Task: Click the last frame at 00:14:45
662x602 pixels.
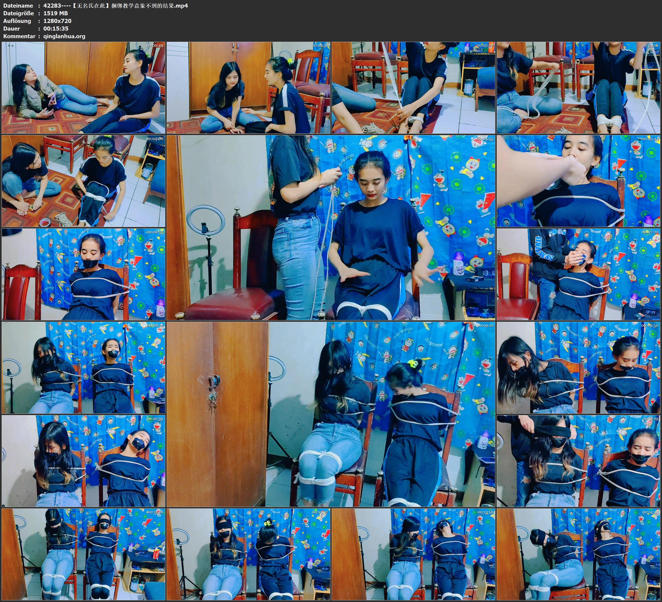Action: click(579, 554)
